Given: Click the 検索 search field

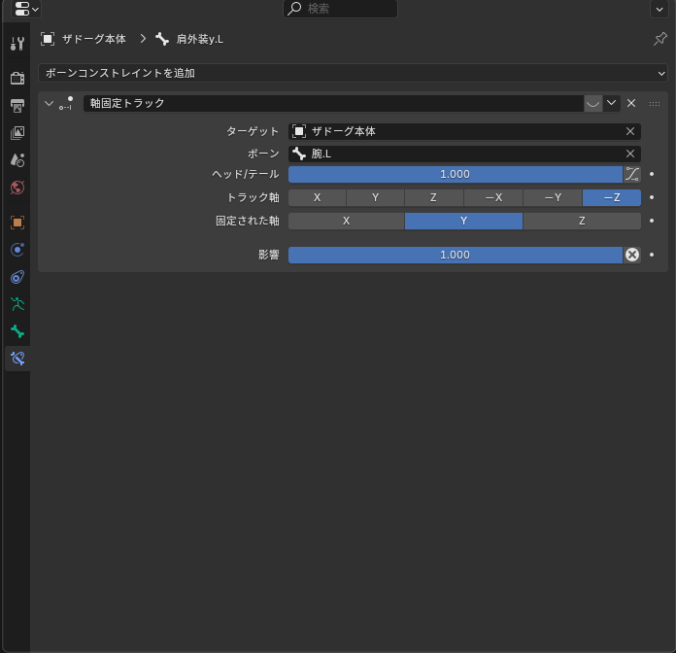Looking at the screenshot, I should click(x=340, y=9).
